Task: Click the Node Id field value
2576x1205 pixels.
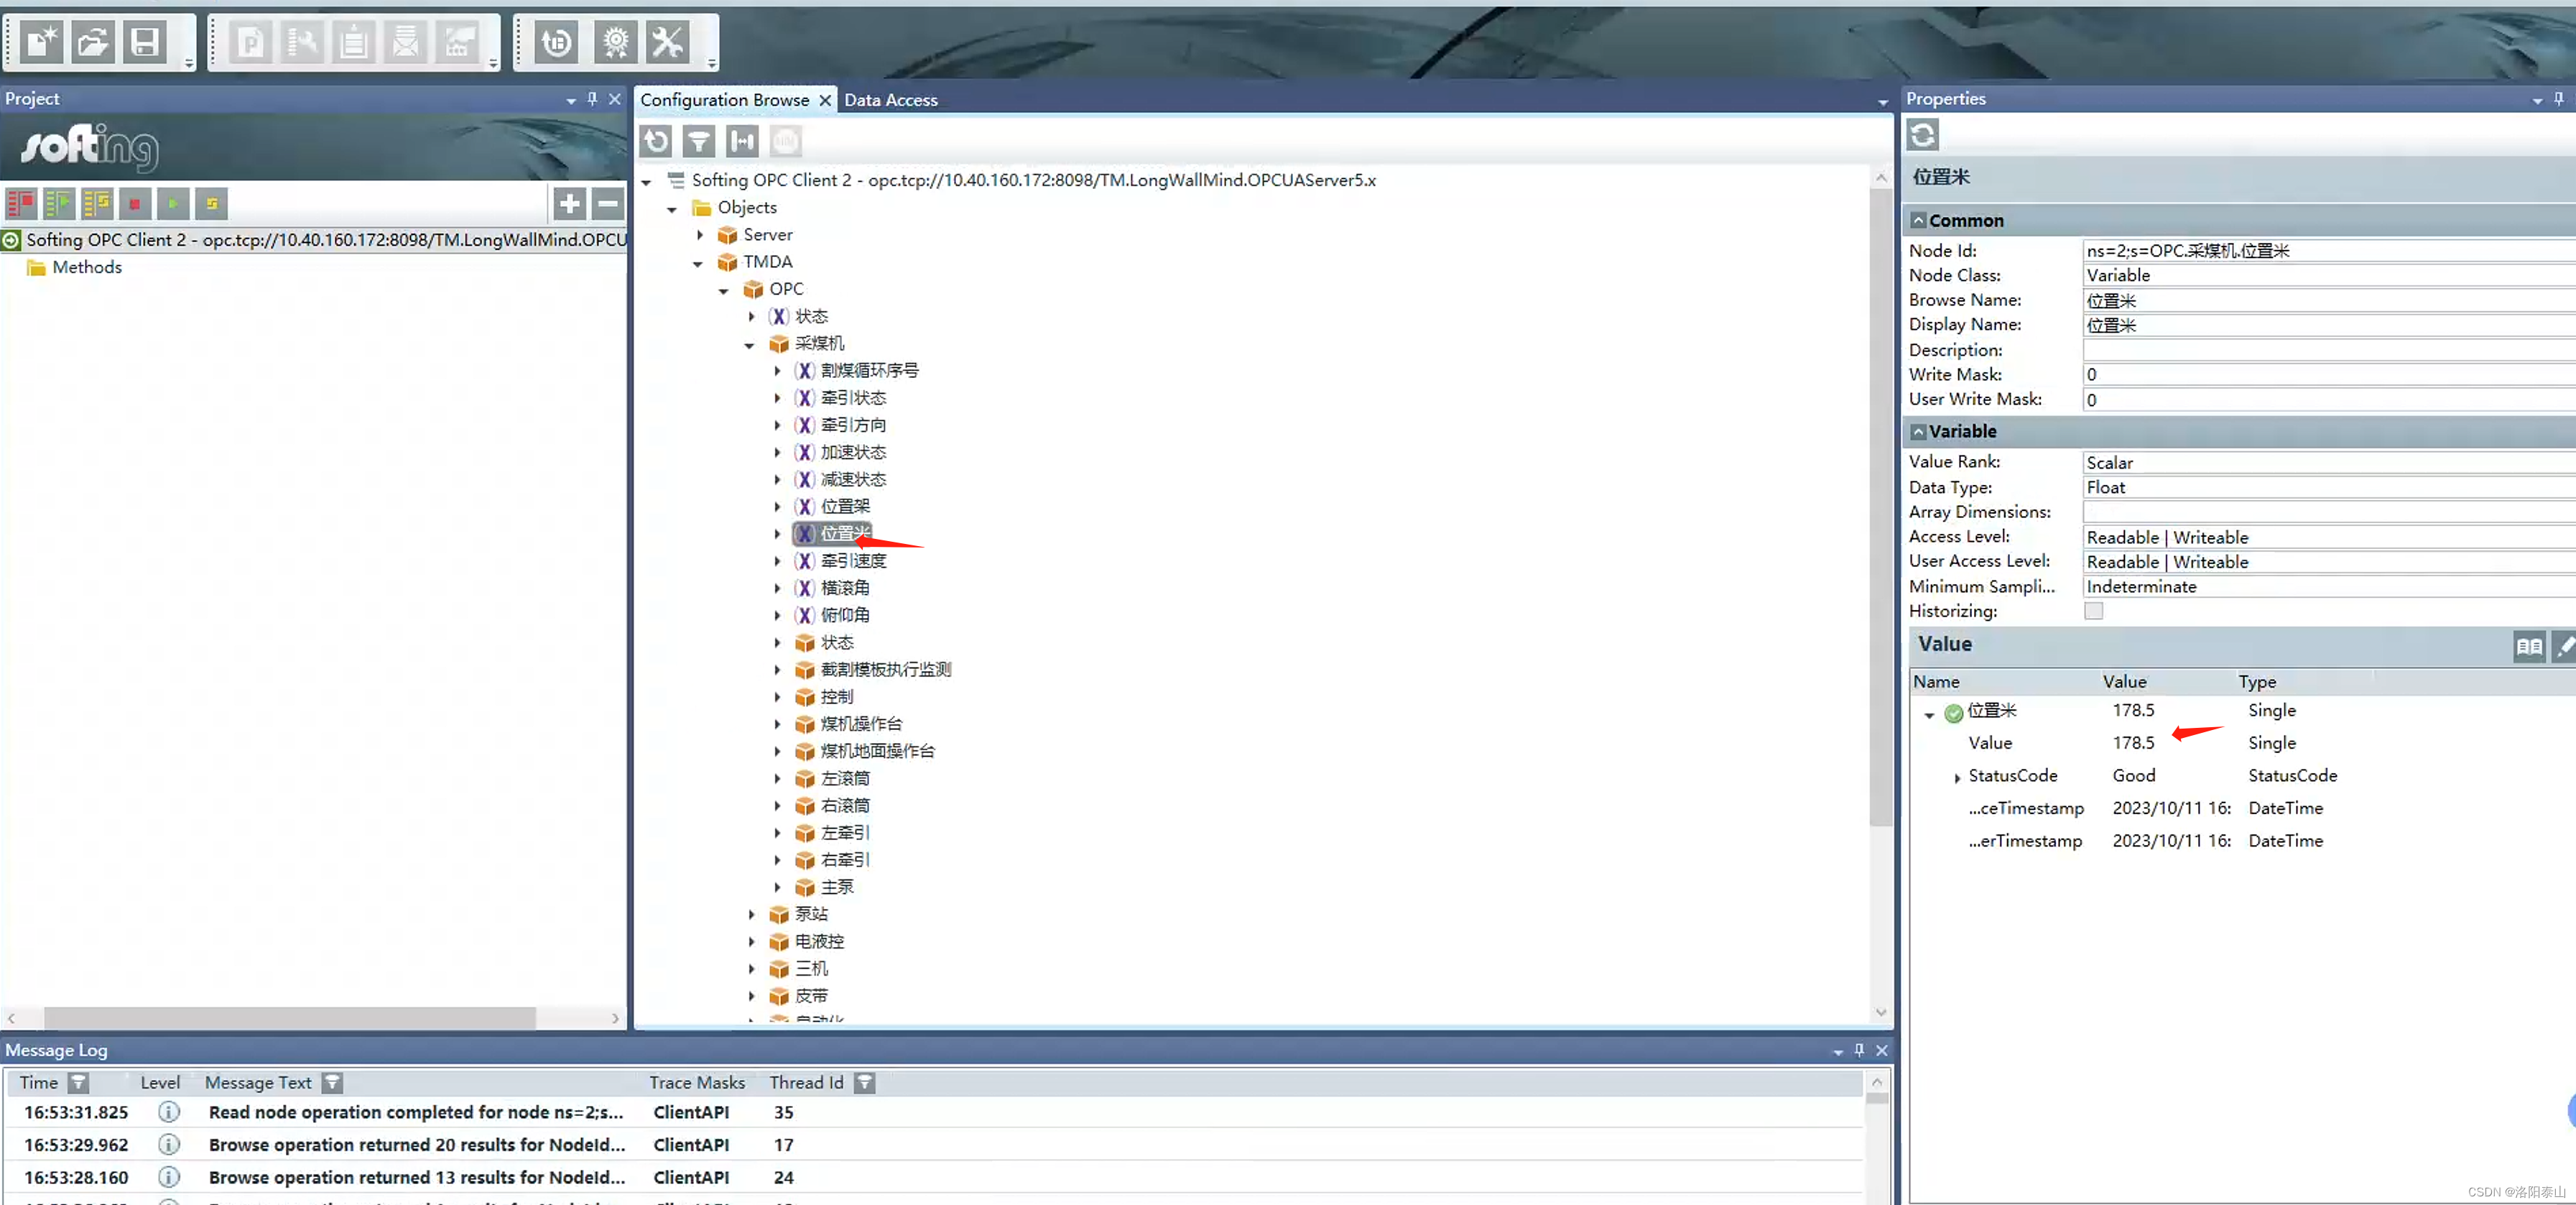Action: [2329, 251]
